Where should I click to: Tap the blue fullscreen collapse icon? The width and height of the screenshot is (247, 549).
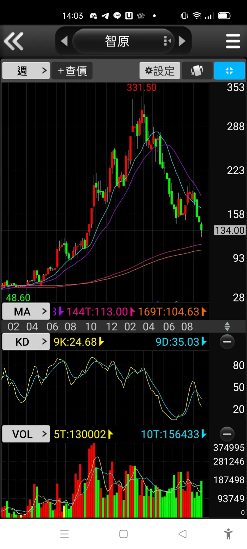click(x=229, y=70)
